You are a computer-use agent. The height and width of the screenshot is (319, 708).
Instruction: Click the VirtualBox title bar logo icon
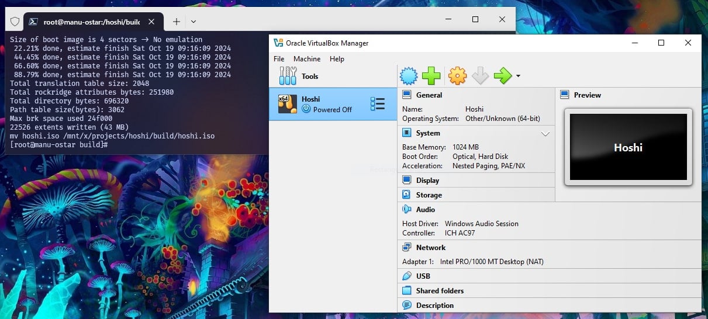[x=278, y=43]
